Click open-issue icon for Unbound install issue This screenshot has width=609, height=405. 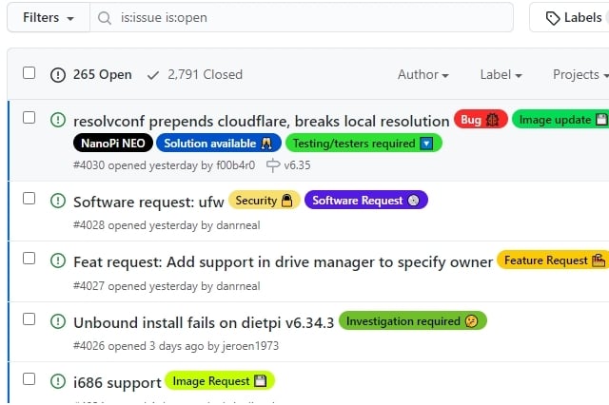pyautogui.click(x=58, y=321)
